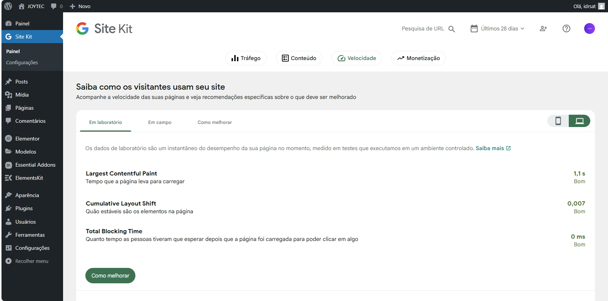Open the help question mark icon
Image resolution: width=608 pixels, height=301 pixels.
(x=566, y=28)
